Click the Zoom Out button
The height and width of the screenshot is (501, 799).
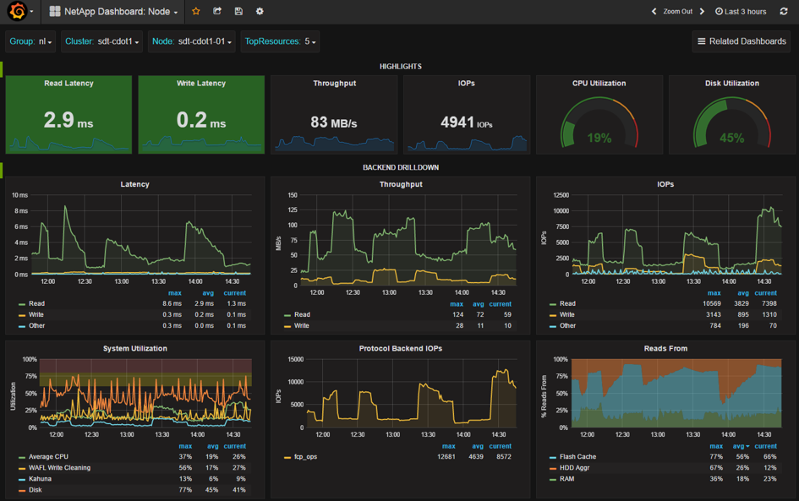[x=677, y=12]
